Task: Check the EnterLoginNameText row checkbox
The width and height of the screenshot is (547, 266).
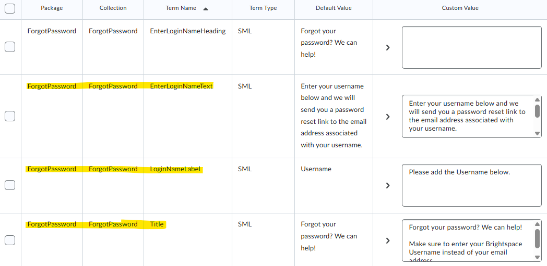Action: (10, 116)
